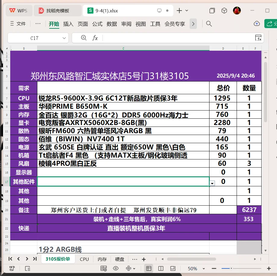The height and width of the screenshot is (276, 277).
Task: Click the cell reading 1分2 ARGB线
Action: point(123,249)
